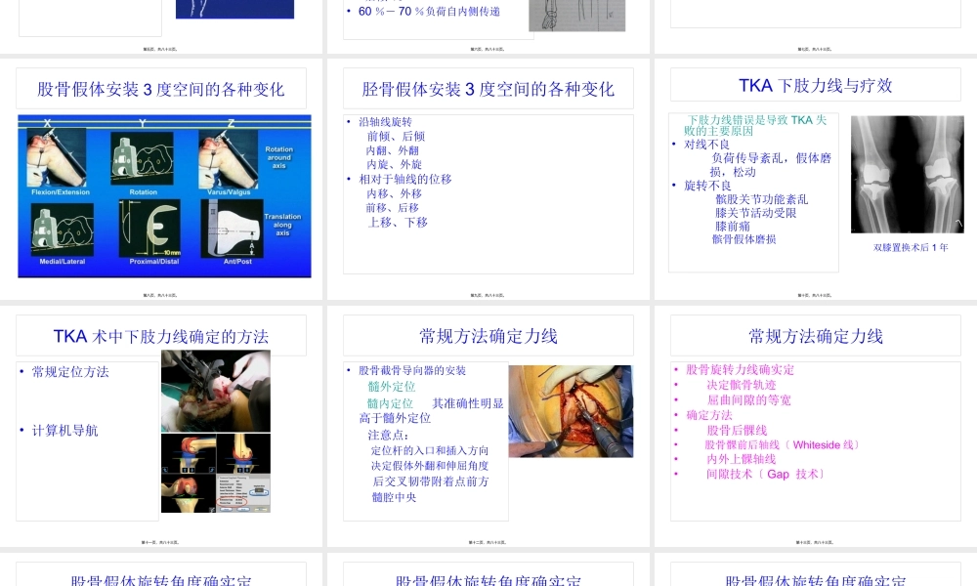Click the bilateral knee X-ray image
Viewport: 977px width, 586px height.
(908, 175)
